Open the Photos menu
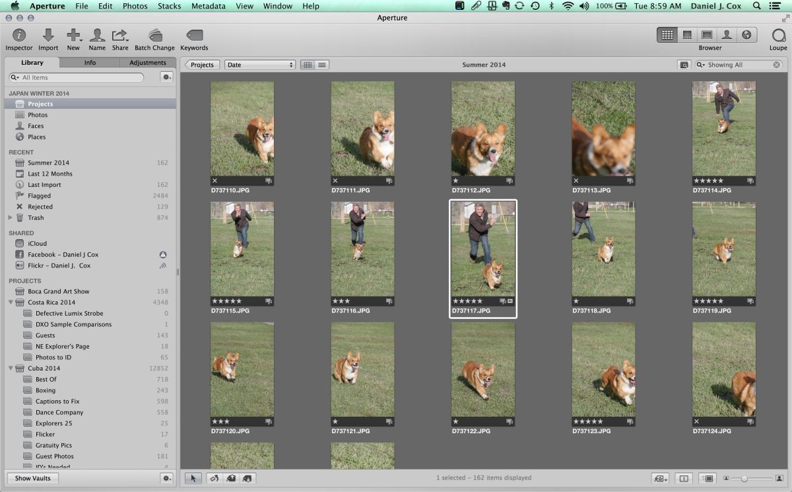792x492 pixels. (135, 6)
